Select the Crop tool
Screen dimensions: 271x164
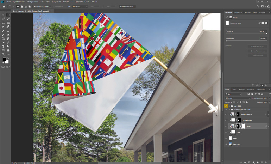coord(3,23)
